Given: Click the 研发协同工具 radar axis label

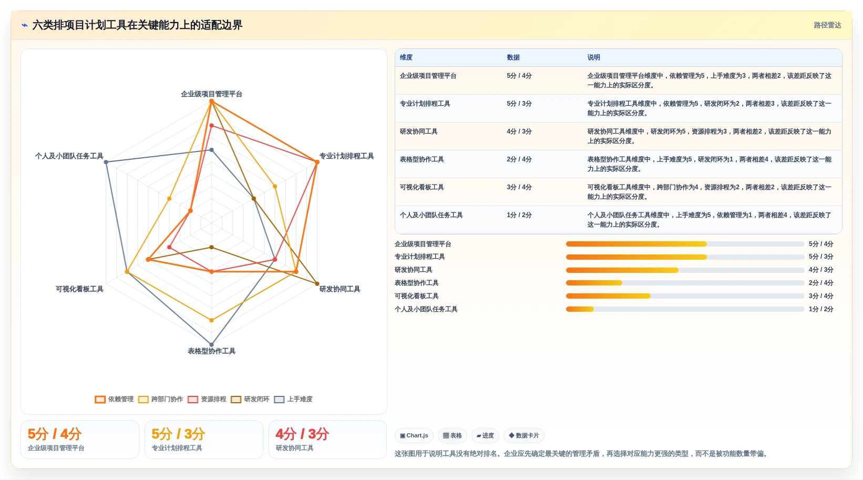Looking at the screenshot, I should click(340, 289).
